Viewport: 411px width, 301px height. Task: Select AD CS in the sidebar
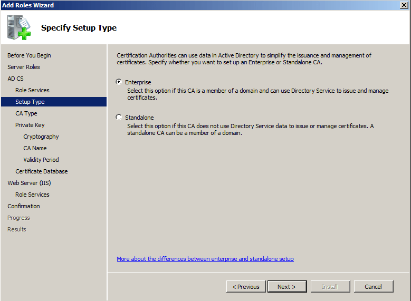point(15,79)
